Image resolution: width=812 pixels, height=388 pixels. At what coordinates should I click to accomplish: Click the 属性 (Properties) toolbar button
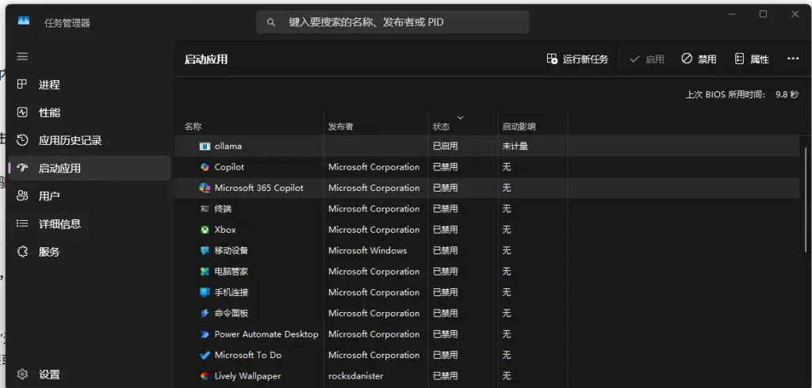(752, 59)
